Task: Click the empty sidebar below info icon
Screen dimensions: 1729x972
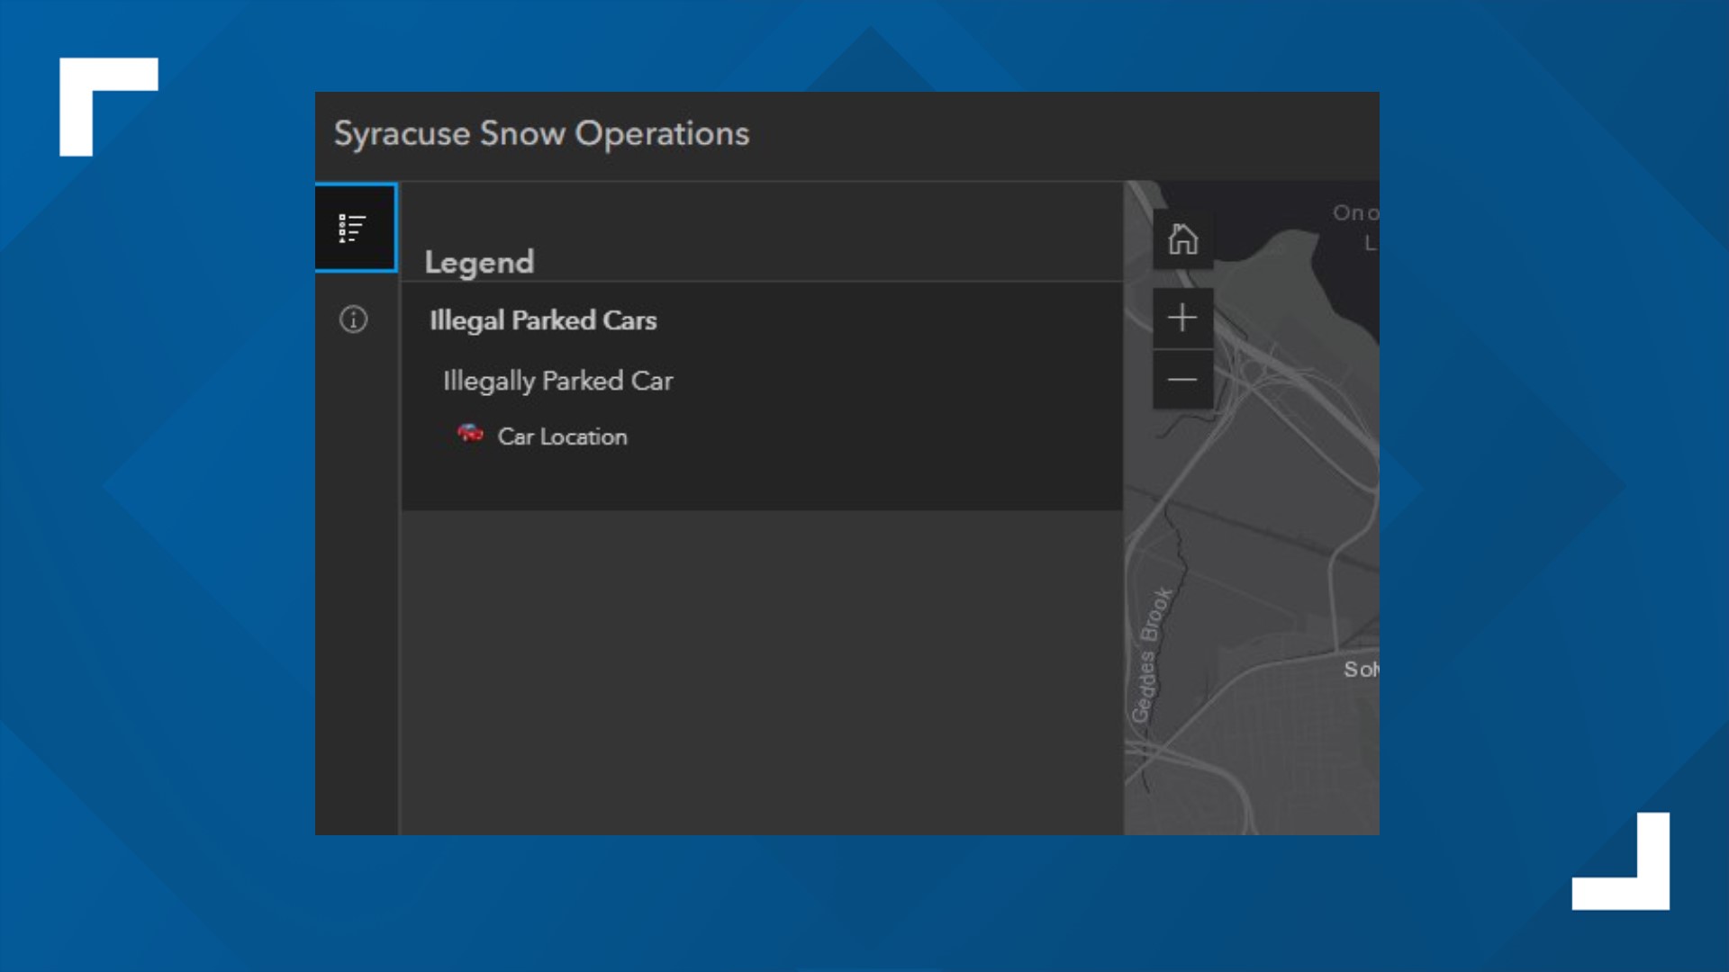Action: point(356,585)
